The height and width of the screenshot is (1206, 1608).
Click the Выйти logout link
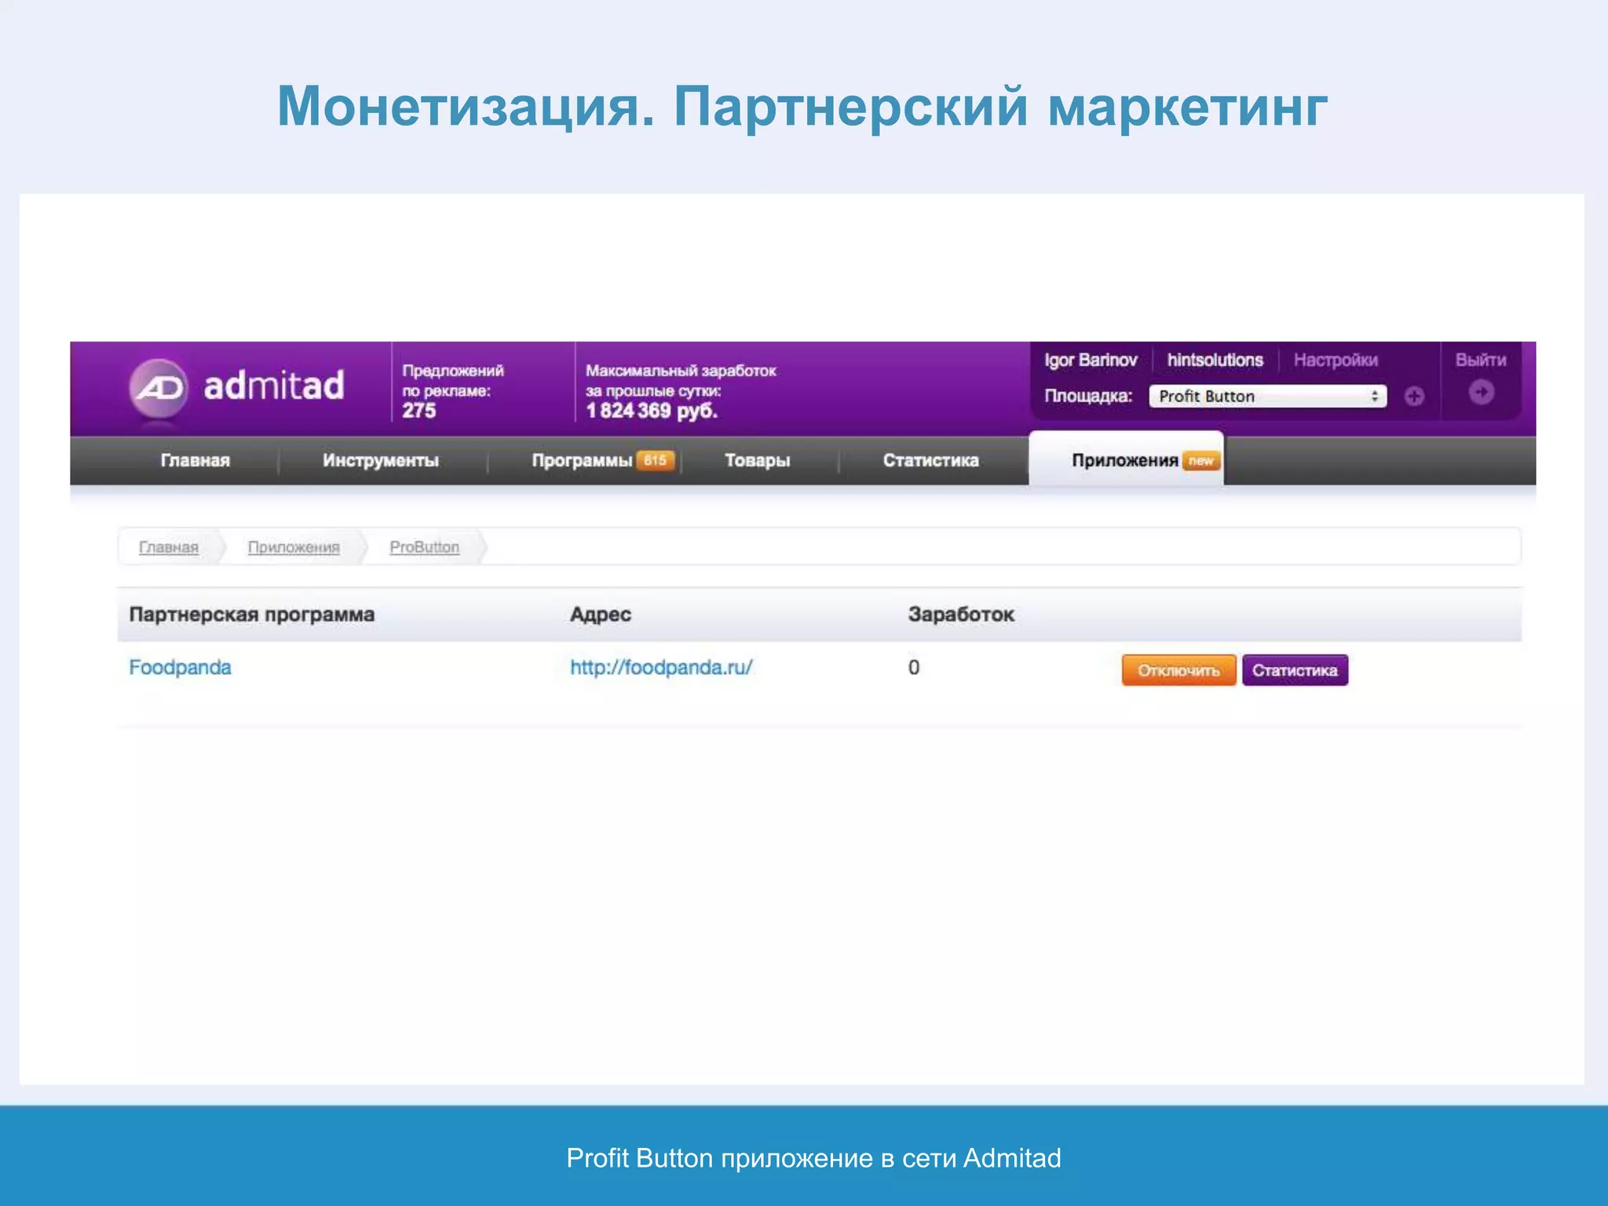tap(1481, 360)
